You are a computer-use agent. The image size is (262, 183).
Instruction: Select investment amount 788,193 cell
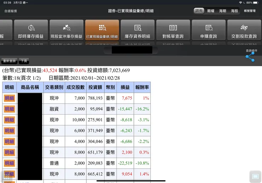coord(95,98)
